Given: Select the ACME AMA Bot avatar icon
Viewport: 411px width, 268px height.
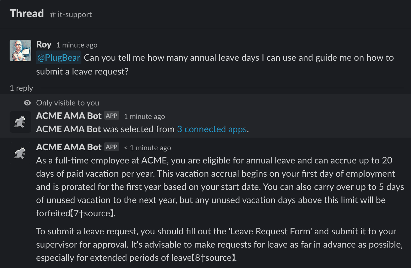Looking at the screenshot, I should [20, 122].
